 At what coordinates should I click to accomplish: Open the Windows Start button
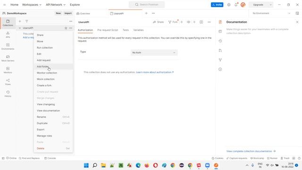click(x=86, y=165)
